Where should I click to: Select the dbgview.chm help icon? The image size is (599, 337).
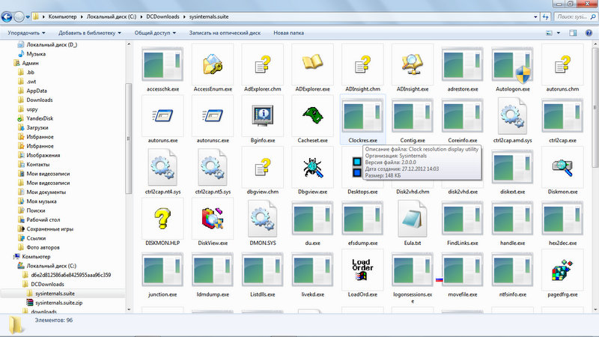(263, 167)
